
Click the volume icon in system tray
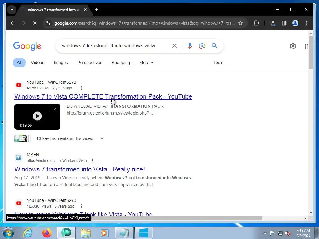click(288, 233)
